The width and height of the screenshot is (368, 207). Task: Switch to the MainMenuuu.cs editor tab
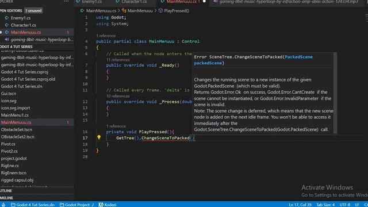point(181,2)
